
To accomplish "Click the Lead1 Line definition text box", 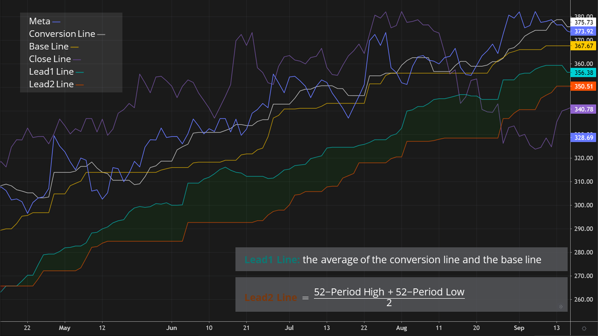I will pyautogui.click(x=401, y=260).
